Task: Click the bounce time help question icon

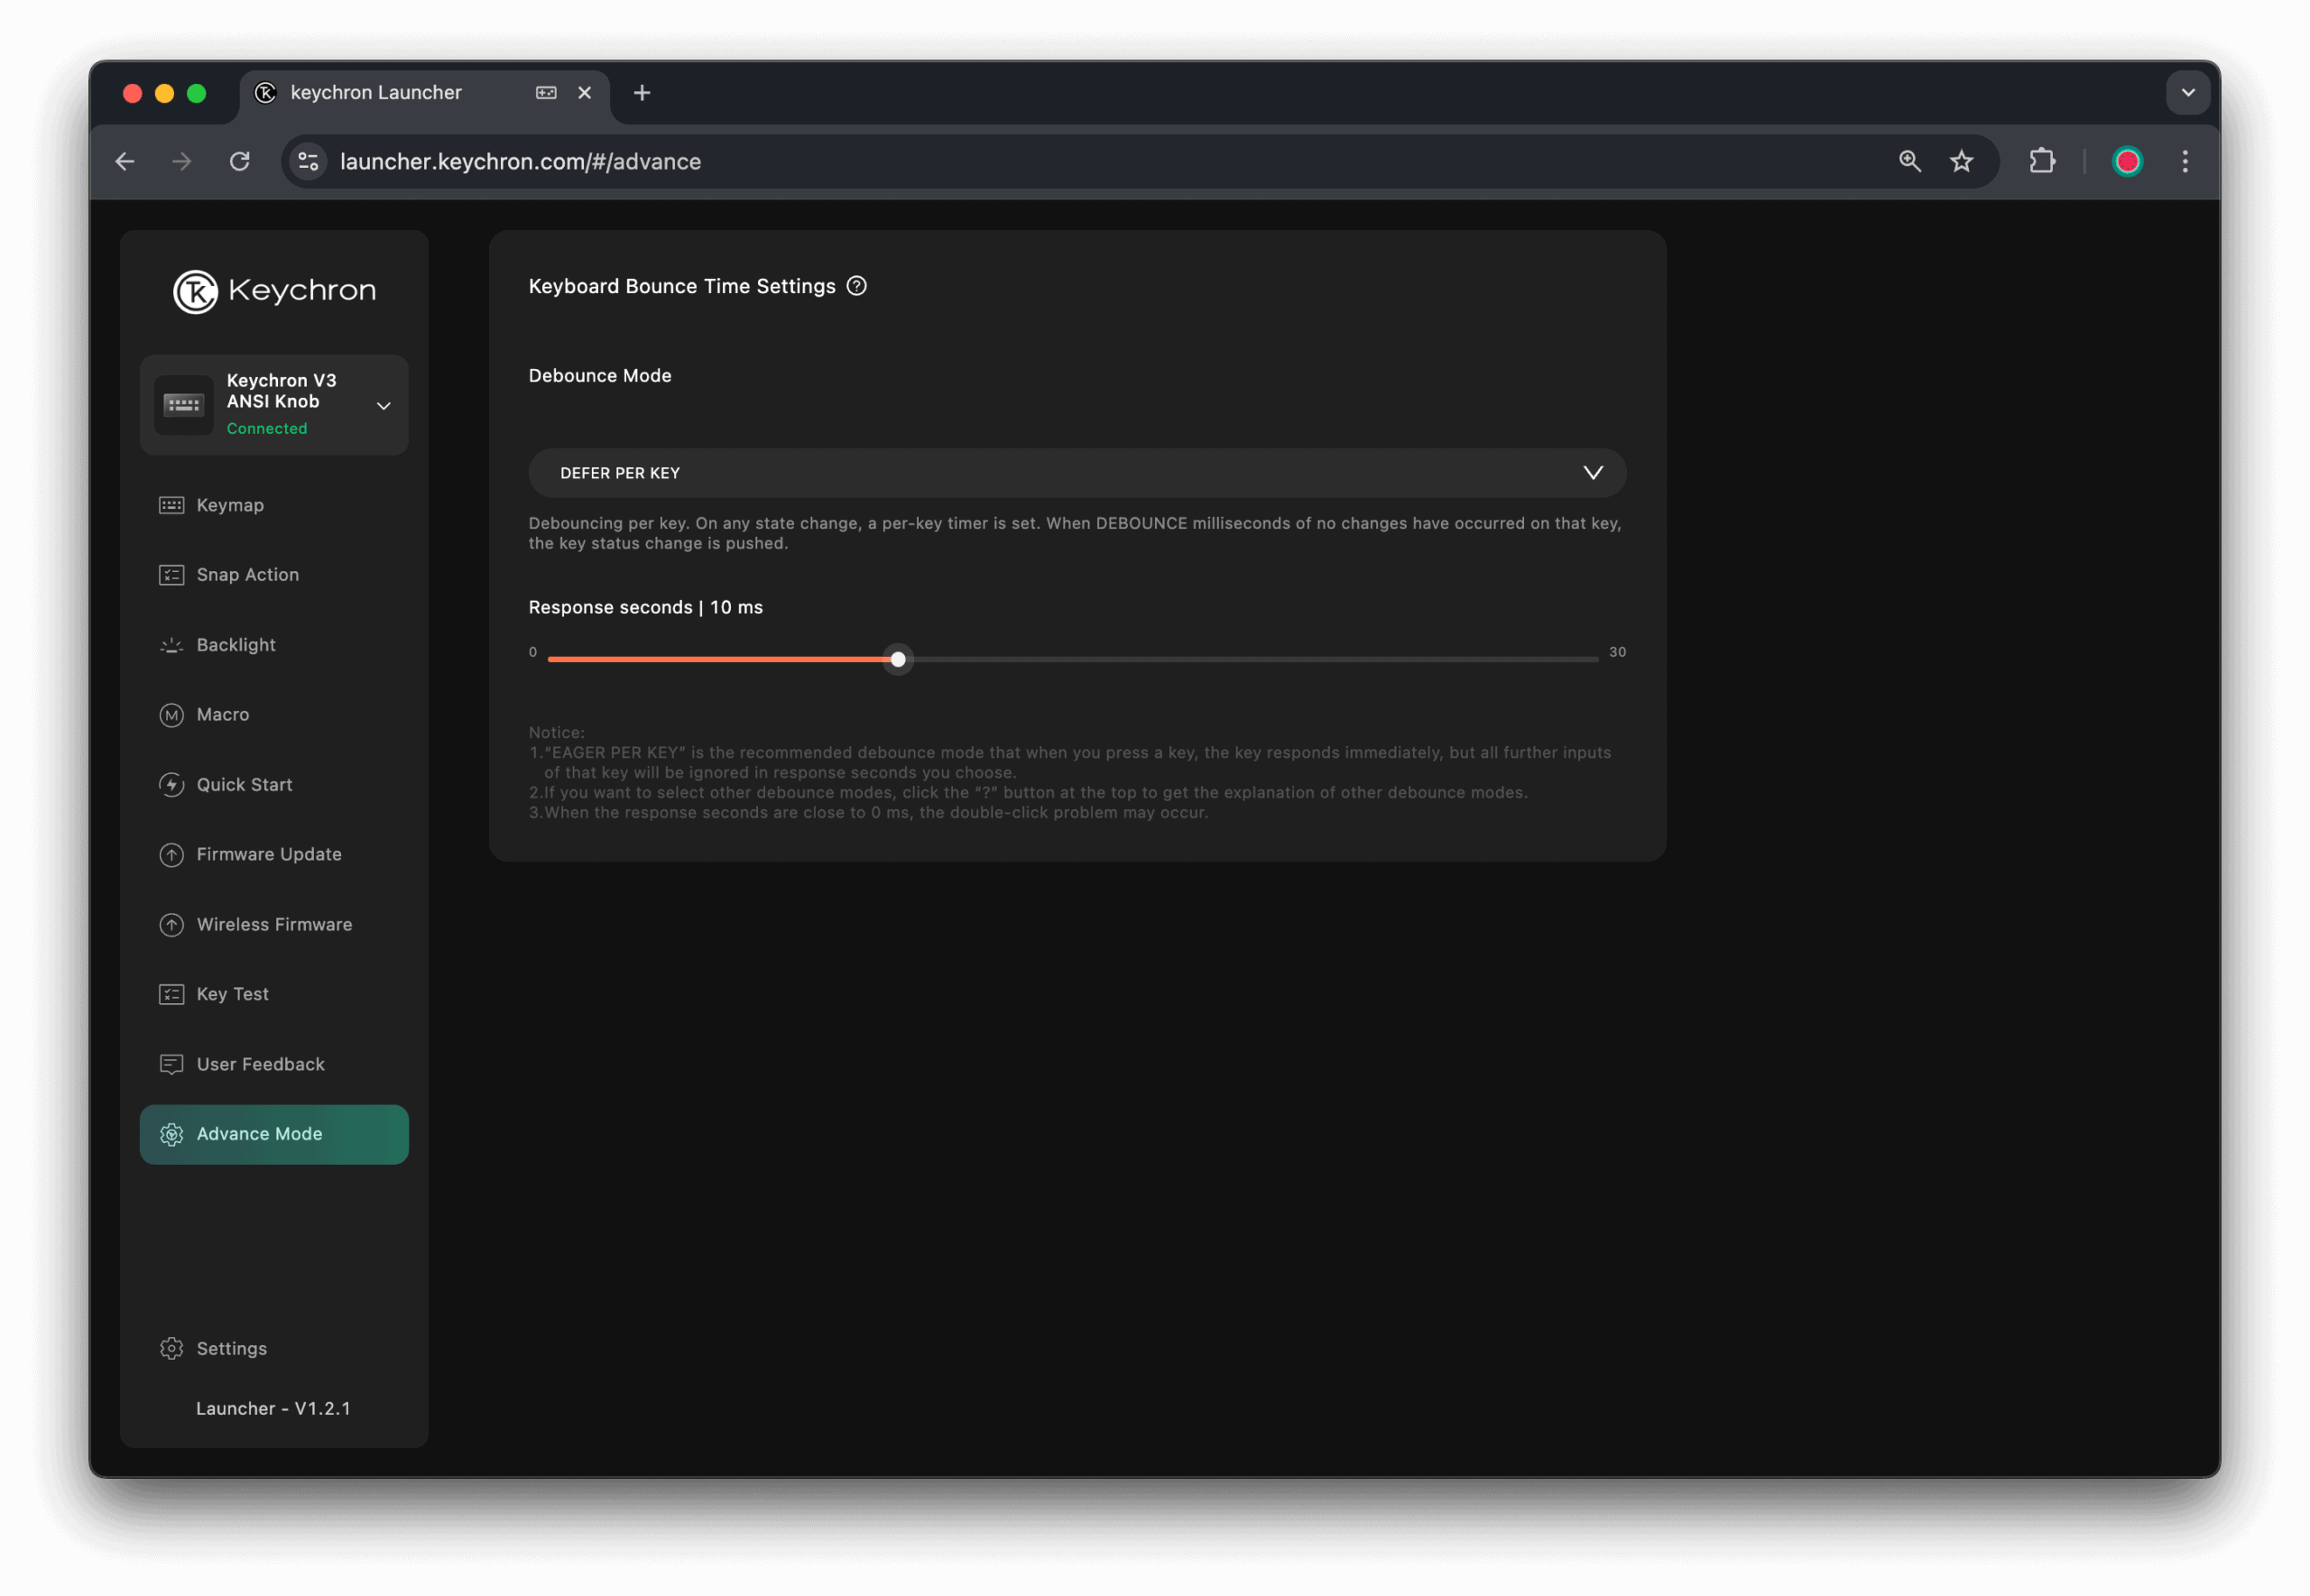Action: coord(857,286)
